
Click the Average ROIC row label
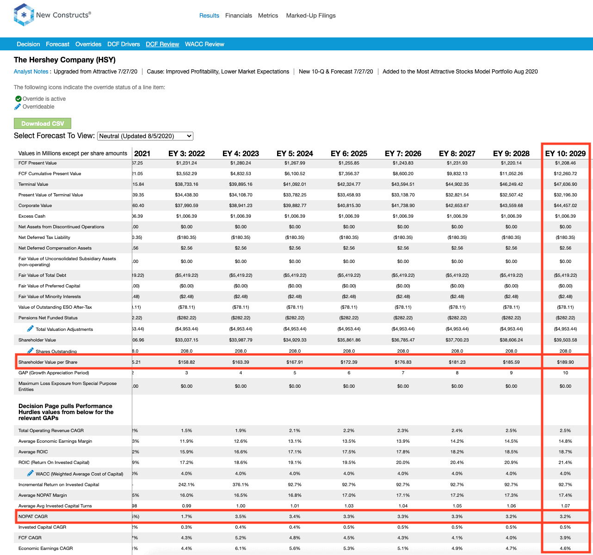click(33, 452)
